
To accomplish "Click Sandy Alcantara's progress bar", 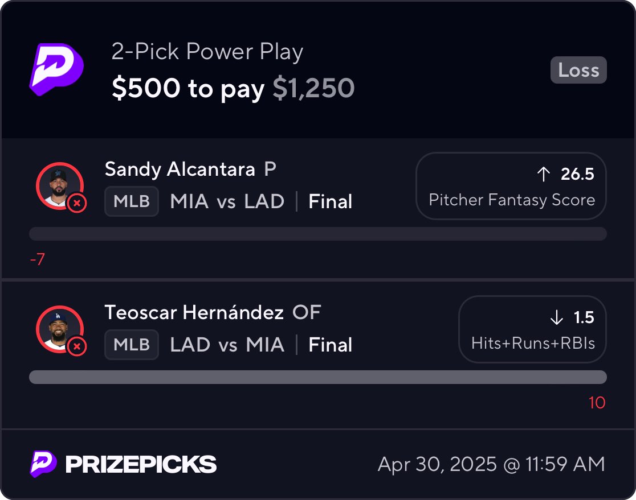I will click(317, 234).
